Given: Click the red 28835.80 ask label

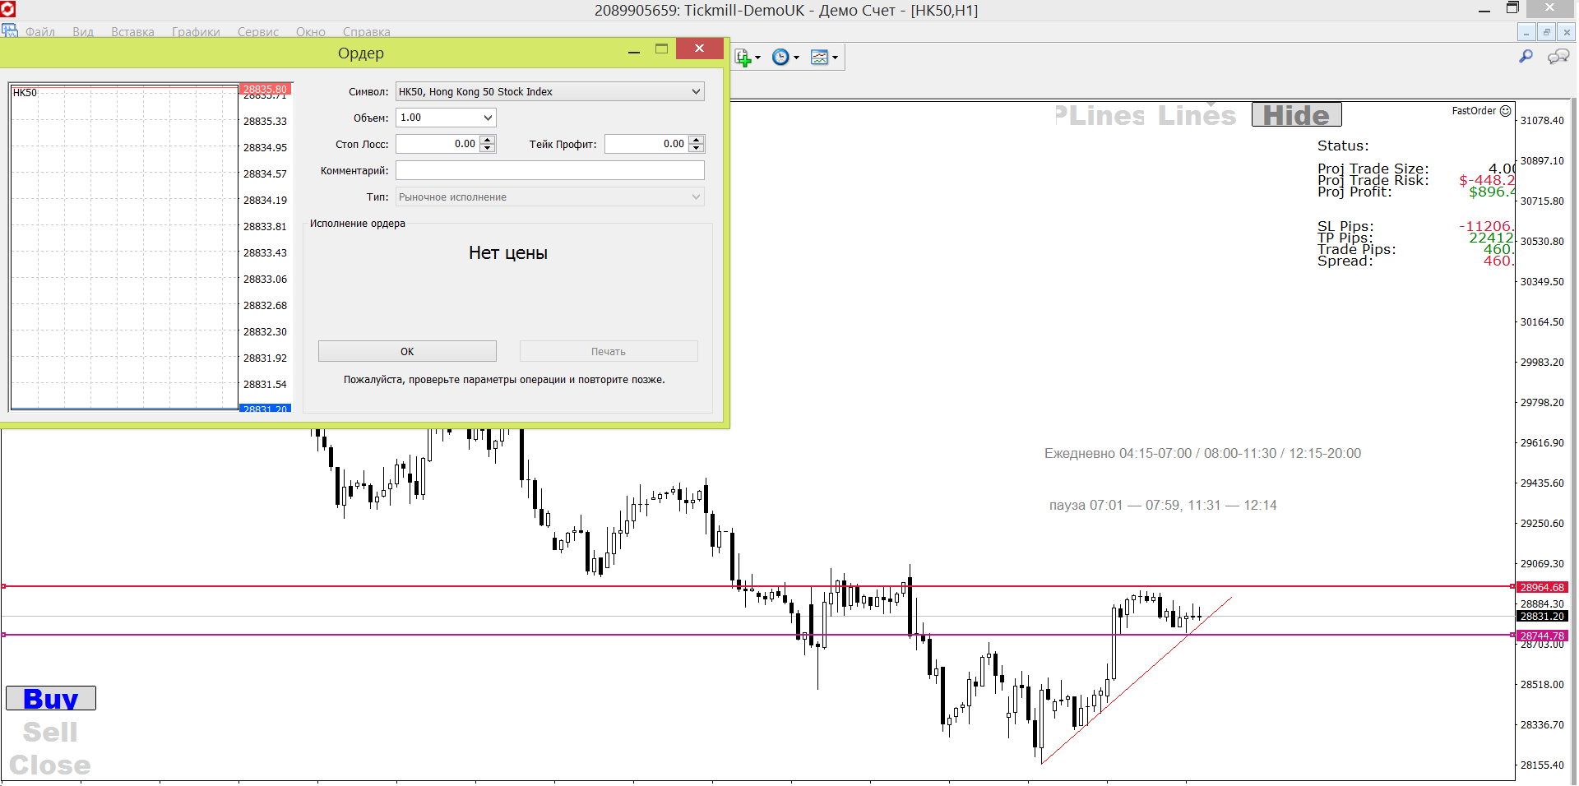Looking at the screenshot, I should [x=265, y=89].
